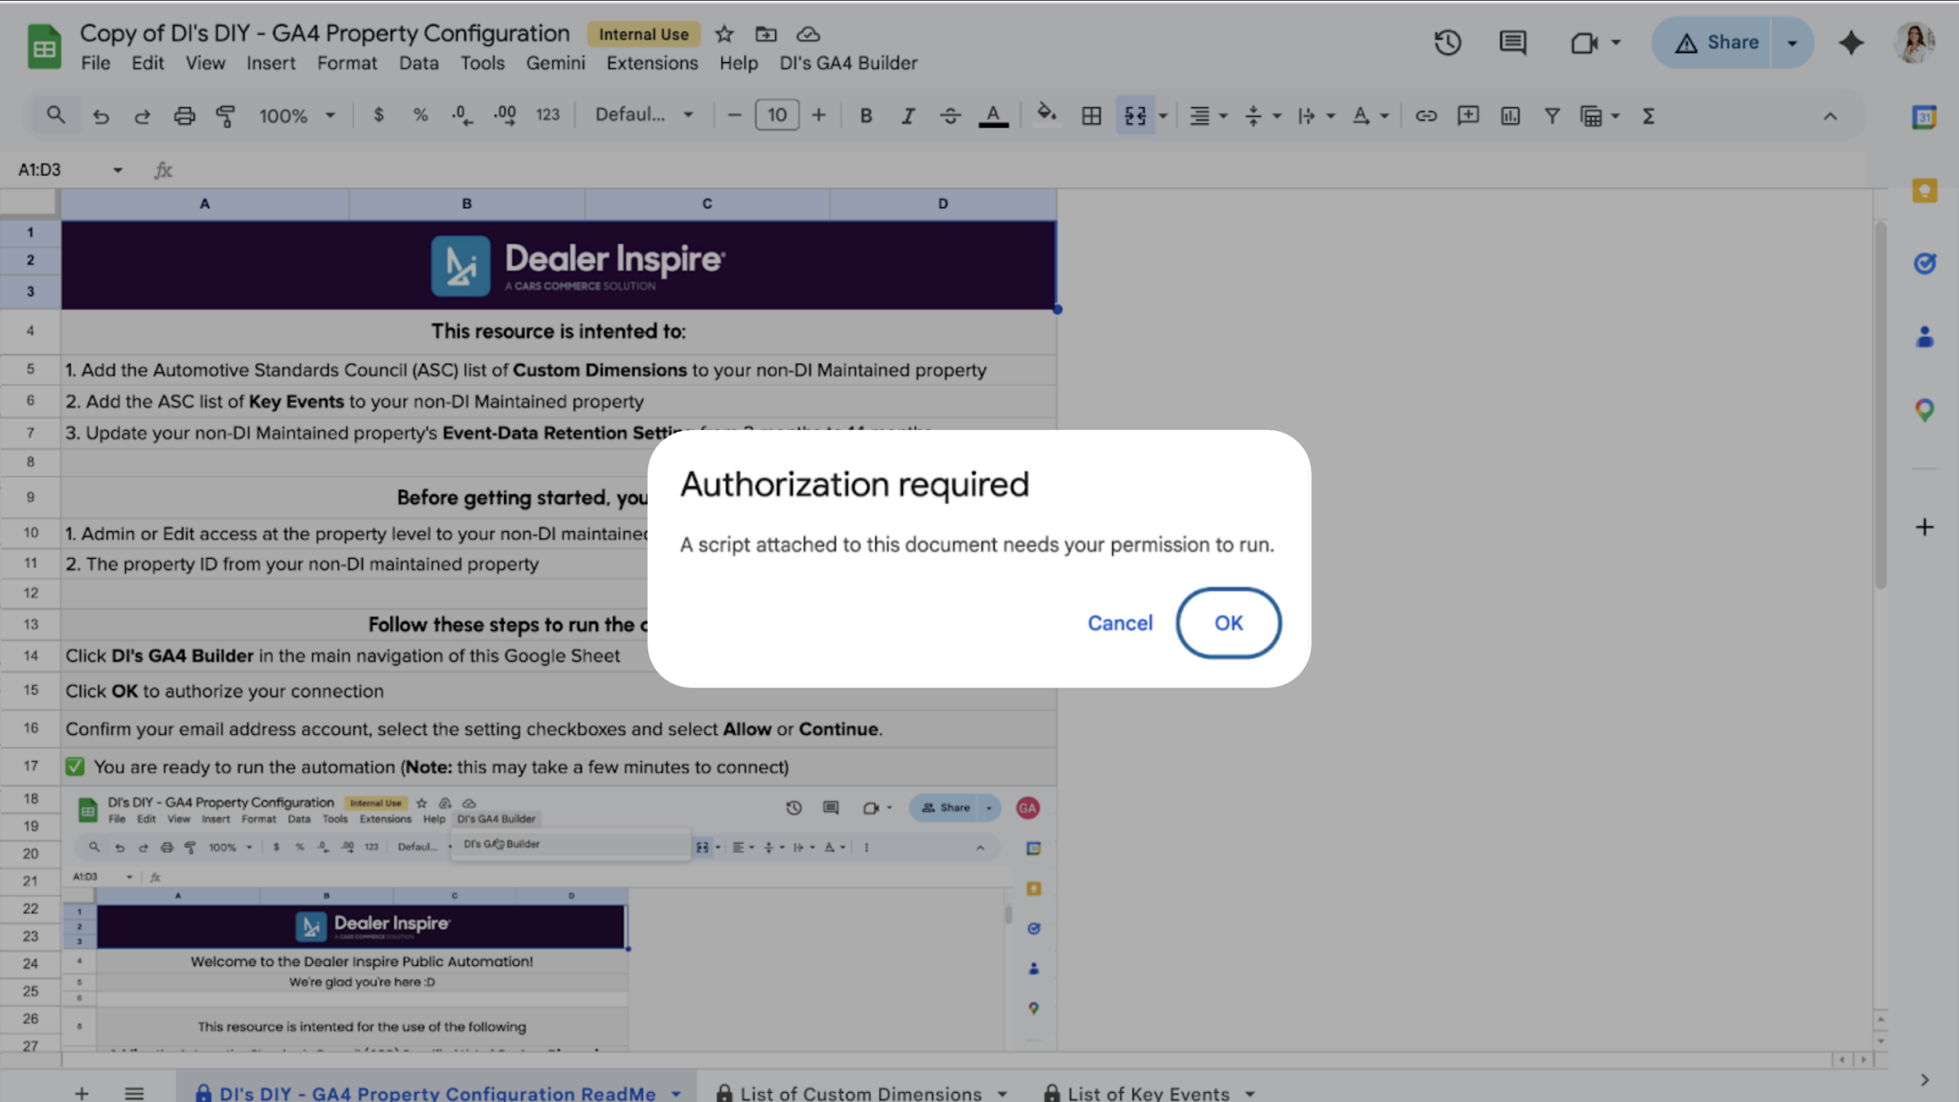The height and width of the screenshot is (1102, 1959).
Task: Open the Edit menu
Action: pyautogui.click(x=148, y=63)
